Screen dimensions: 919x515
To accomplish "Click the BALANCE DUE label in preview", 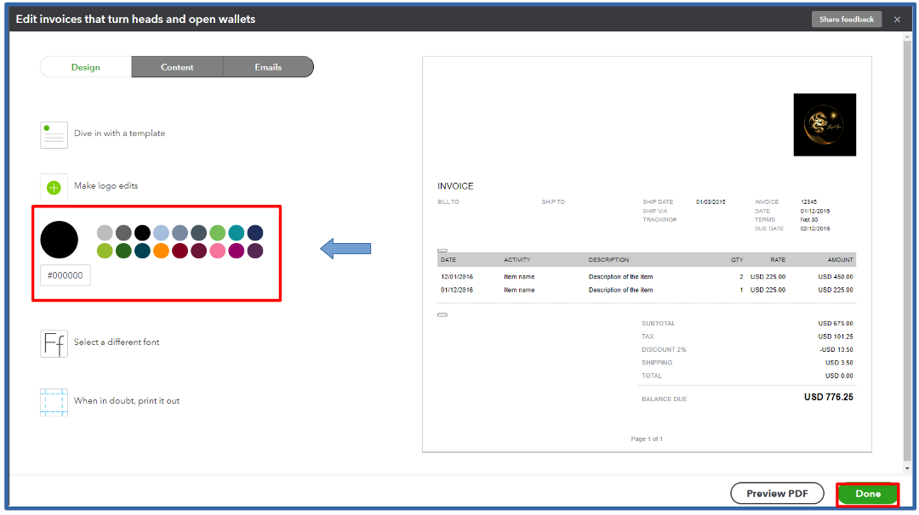I will click(x=664, y=399).
